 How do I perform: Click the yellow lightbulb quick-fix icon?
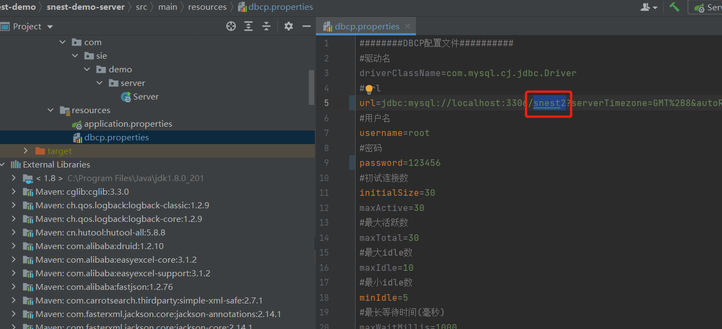coord(369,89)
